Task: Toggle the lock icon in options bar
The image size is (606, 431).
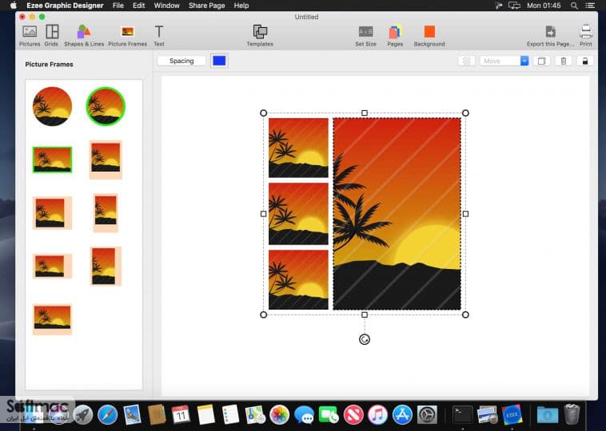Action: click(585, 61)
